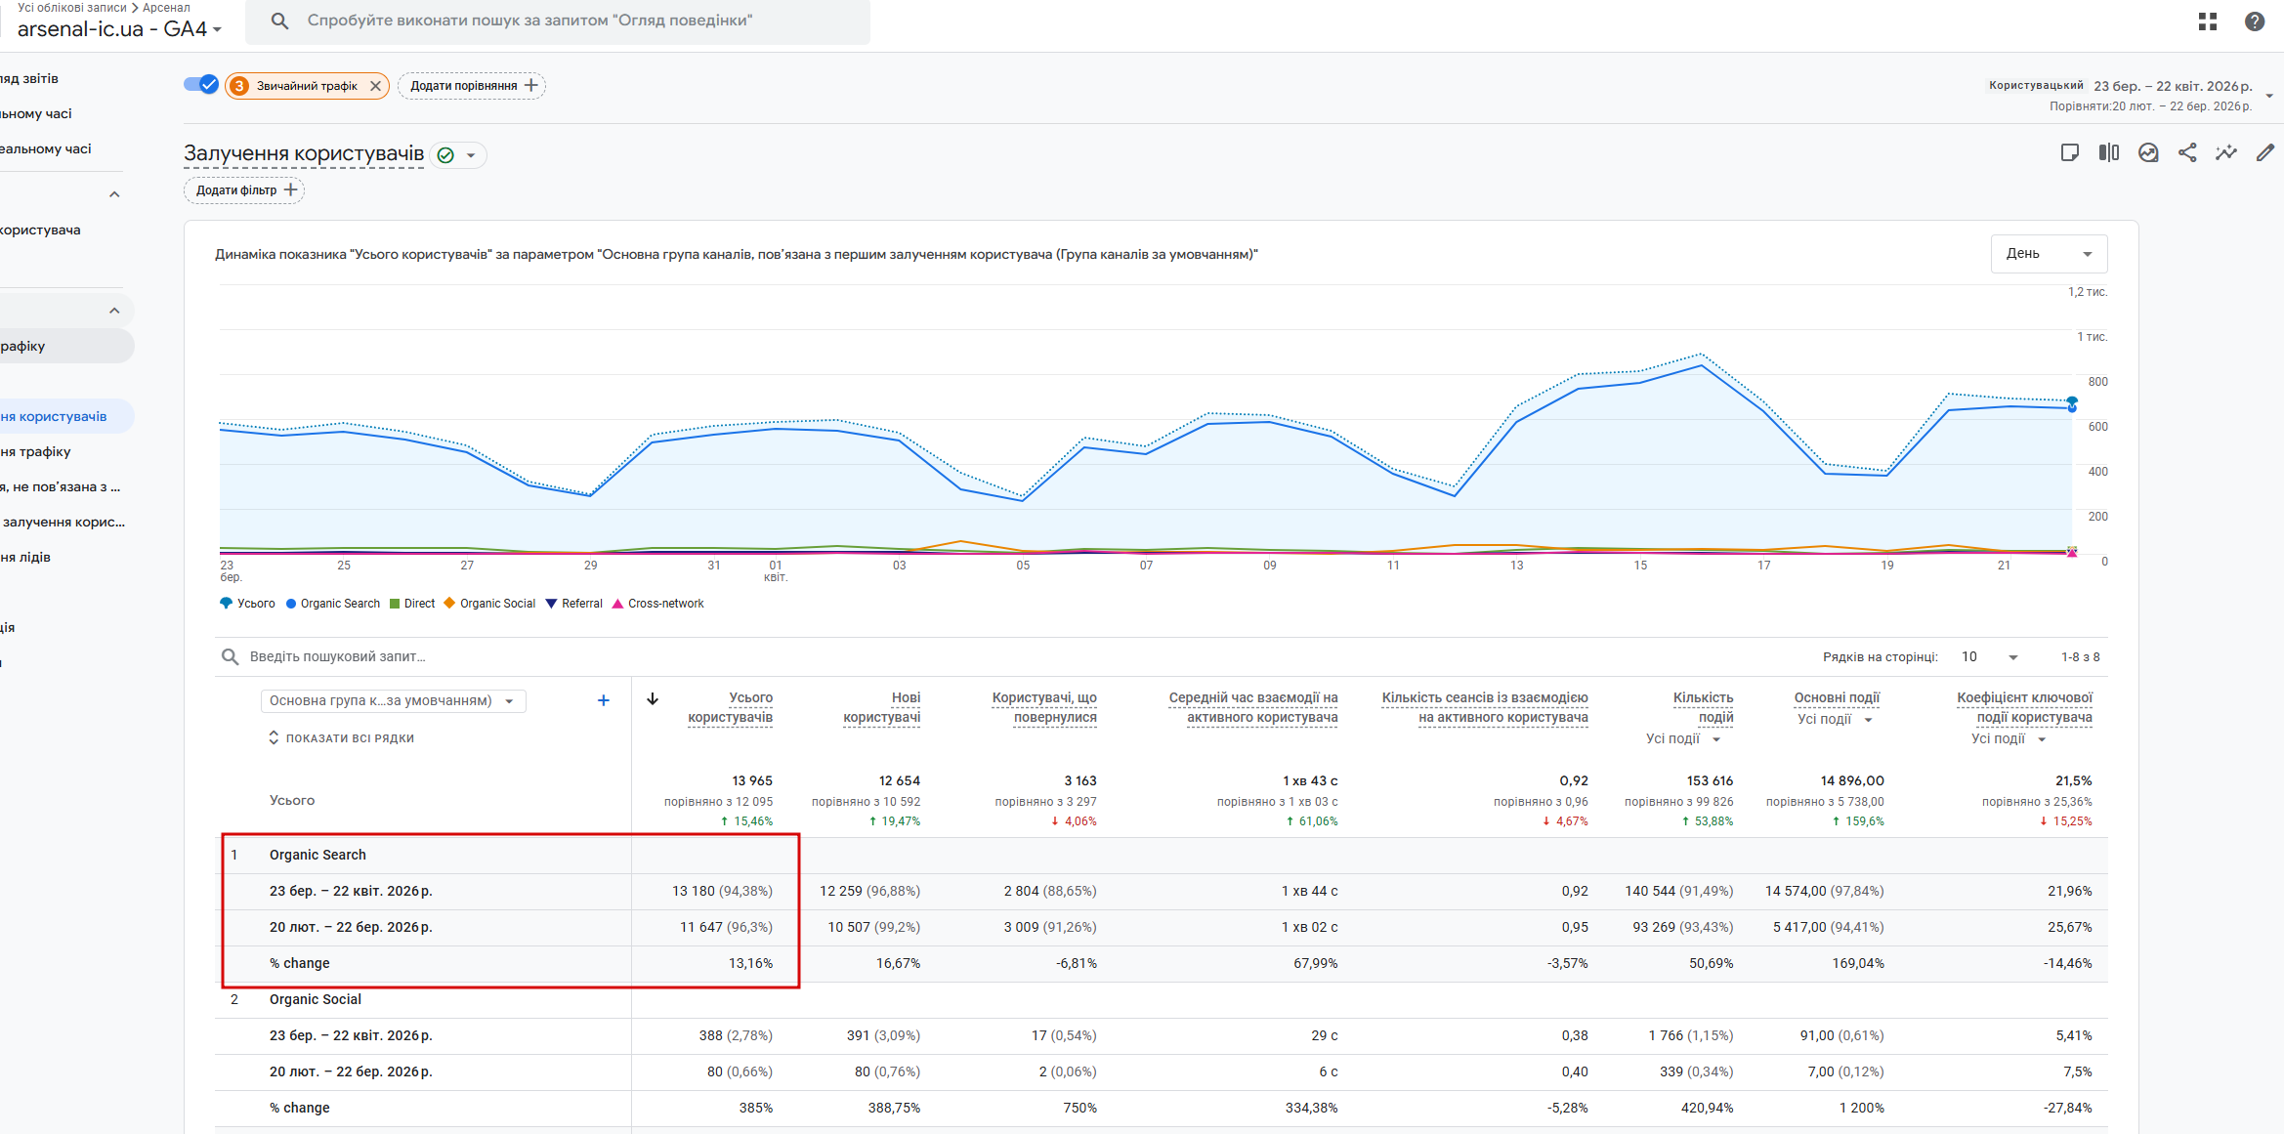
Task: Click the Додати фільтр button
Action: (x=244, y=190)
